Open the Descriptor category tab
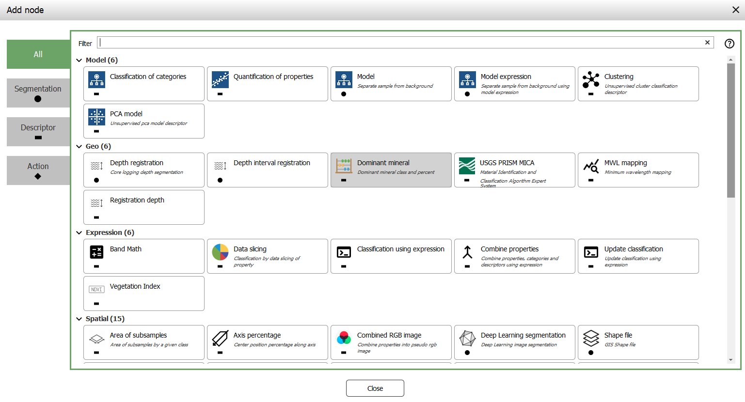Viewport: 745px width, 402px height. point(38,131)
